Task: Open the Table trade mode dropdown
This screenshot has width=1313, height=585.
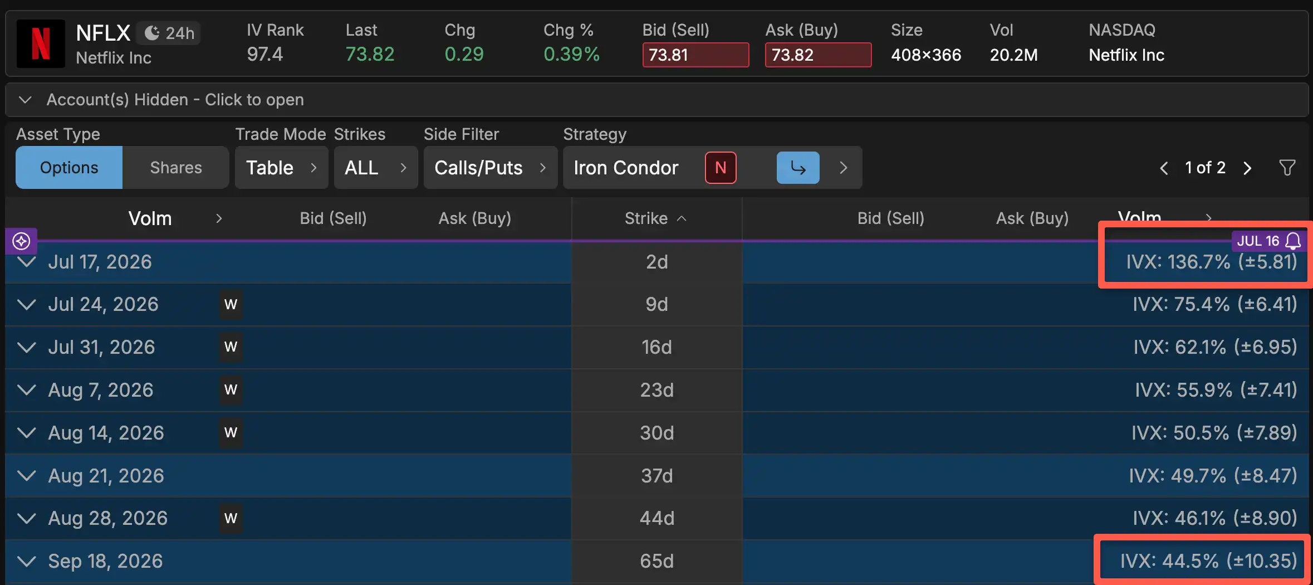Action: pos(281,168)
